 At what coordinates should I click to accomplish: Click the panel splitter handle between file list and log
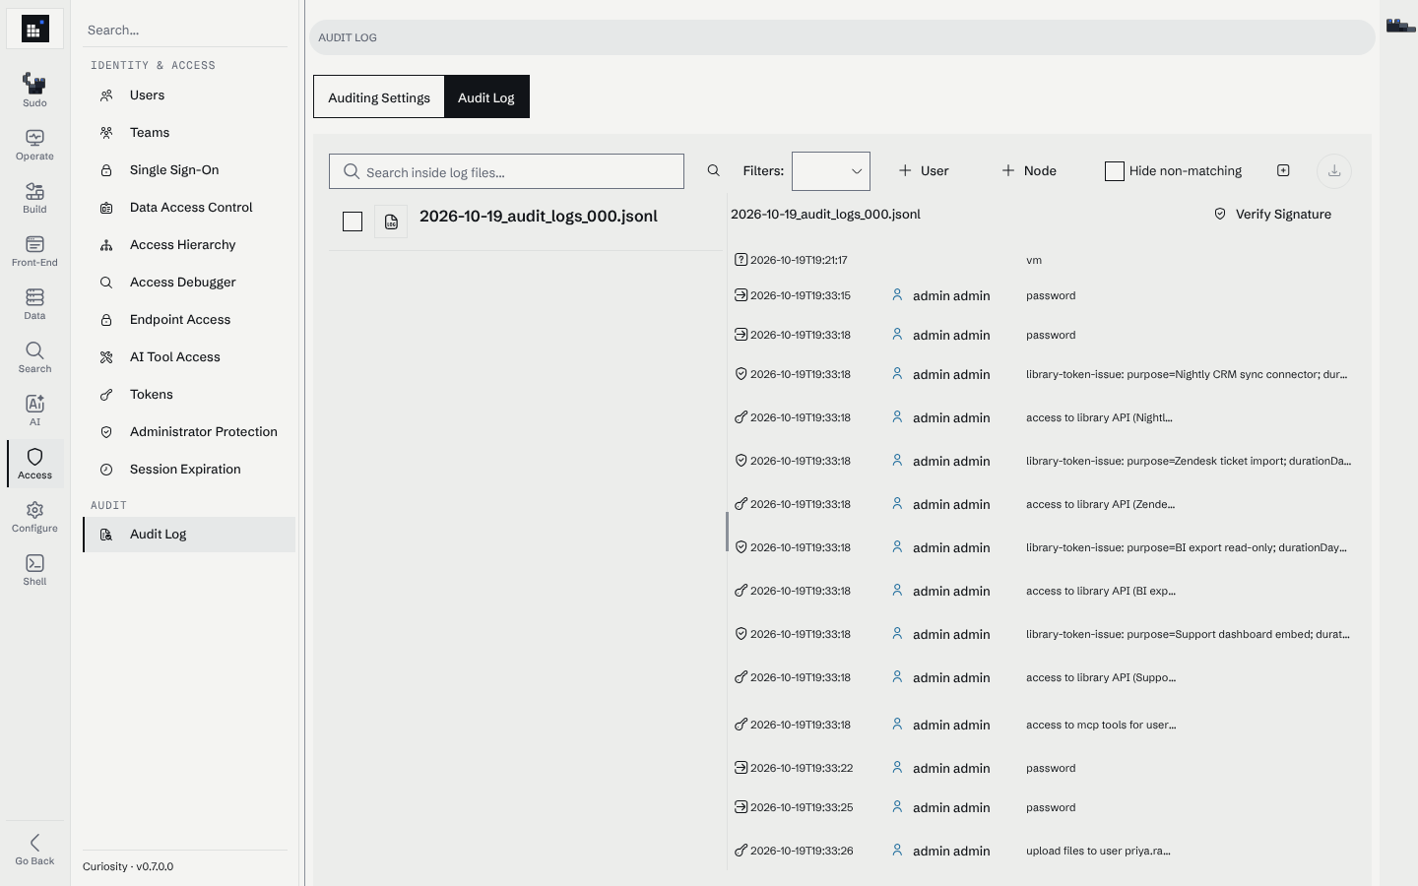pyautogui.click(x=727, y=532)
